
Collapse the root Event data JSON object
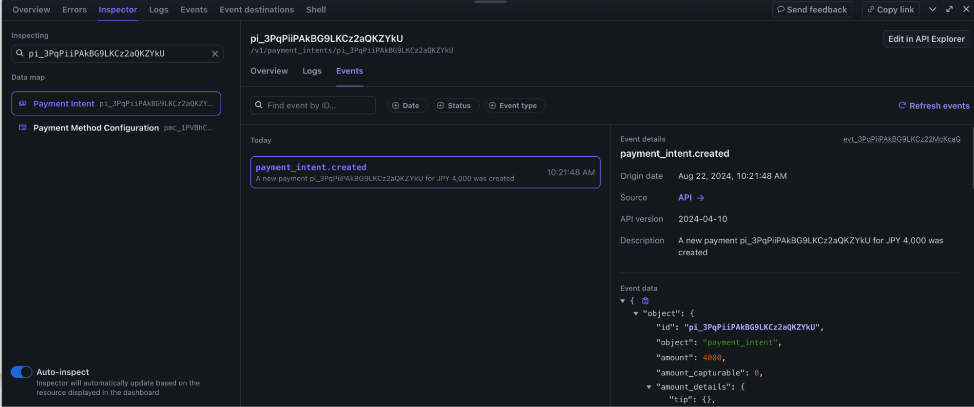pos(623,301)
